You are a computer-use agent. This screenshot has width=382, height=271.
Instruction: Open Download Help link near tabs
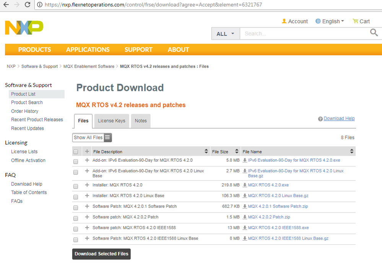(x=339, y=118)
